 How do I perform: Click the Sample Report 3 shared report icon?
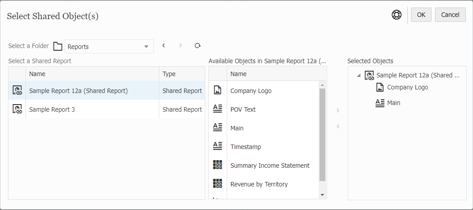17,109
